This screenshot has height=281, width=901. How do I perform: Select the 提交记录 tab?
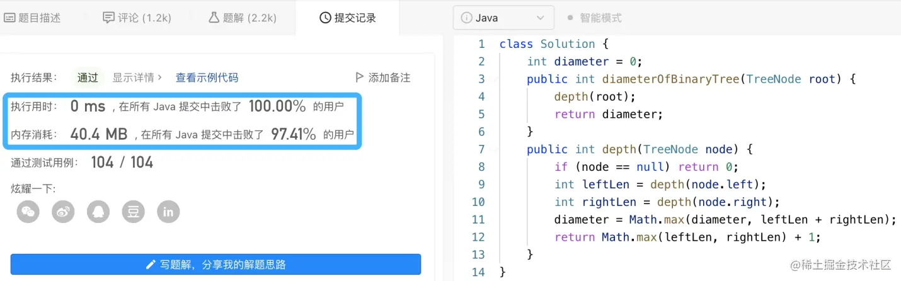pyautogui.click(x=348, y=18)
